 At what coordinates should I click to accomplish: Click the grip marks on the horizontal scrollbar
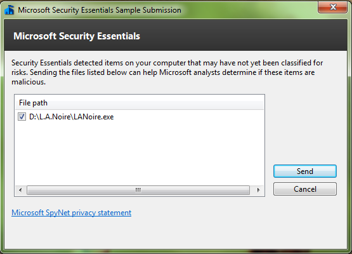(x=138, y=190)
